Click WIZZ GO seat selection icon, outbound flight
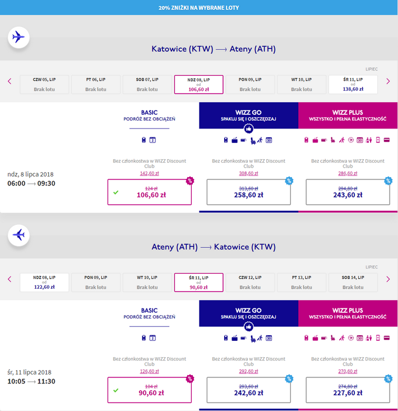Viewport: 398px width, 411px height. pos(253,141)
